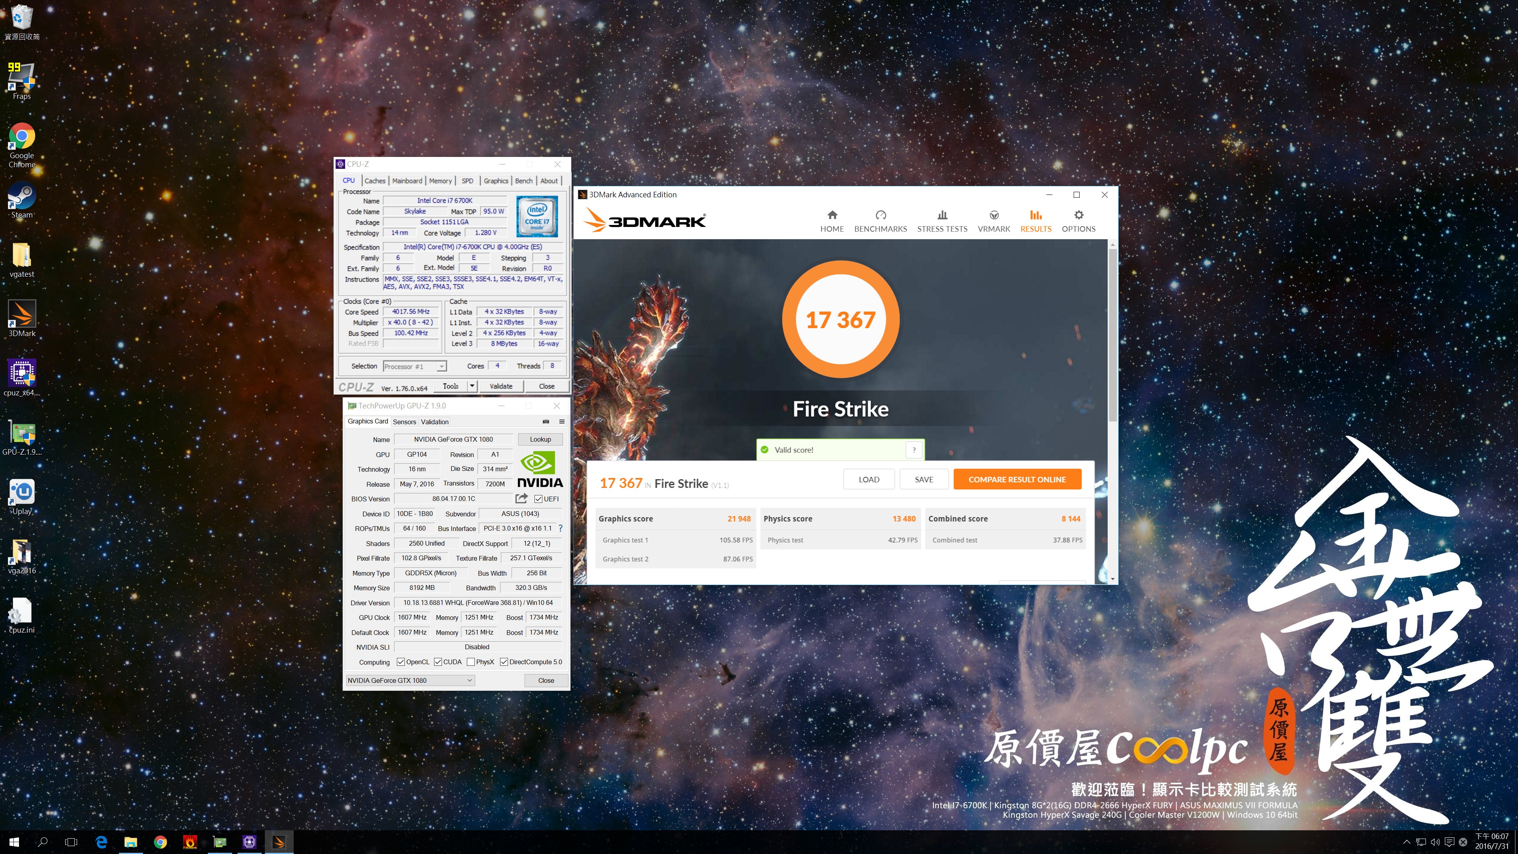Switch to the Sensors tab in GPU-Z
Image resolution: width=1518 pixels, height=854 pixels.
(x=404, y=422)
